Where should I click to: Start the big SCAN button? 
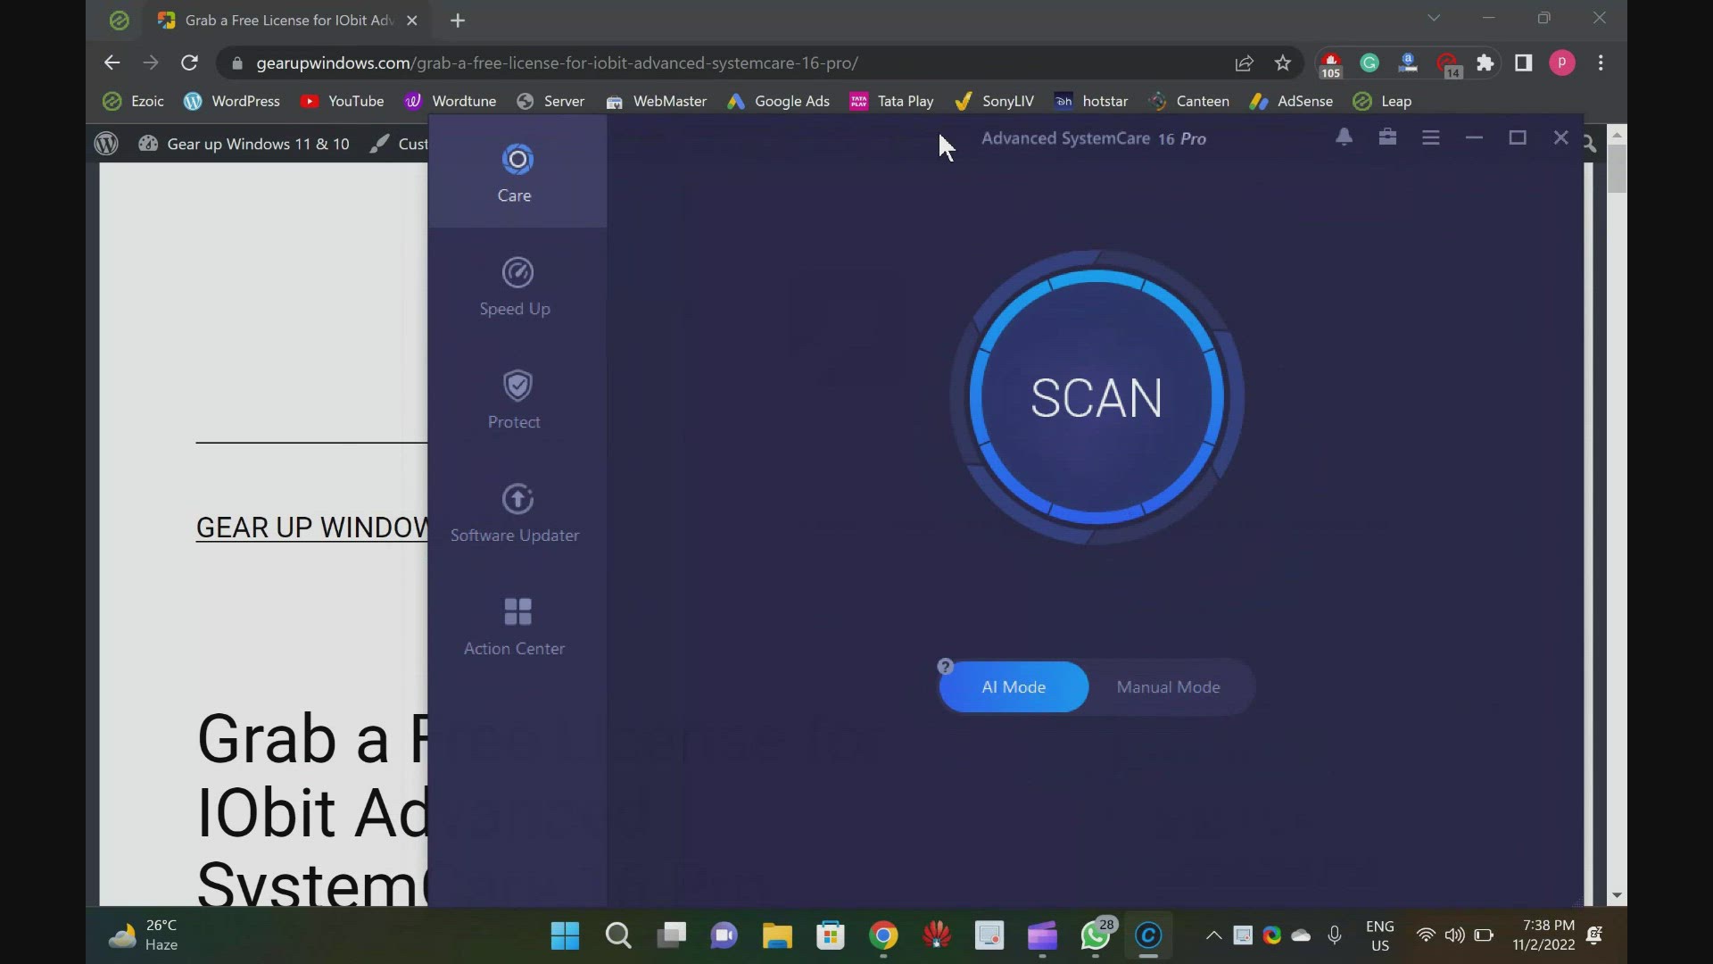1096,397
